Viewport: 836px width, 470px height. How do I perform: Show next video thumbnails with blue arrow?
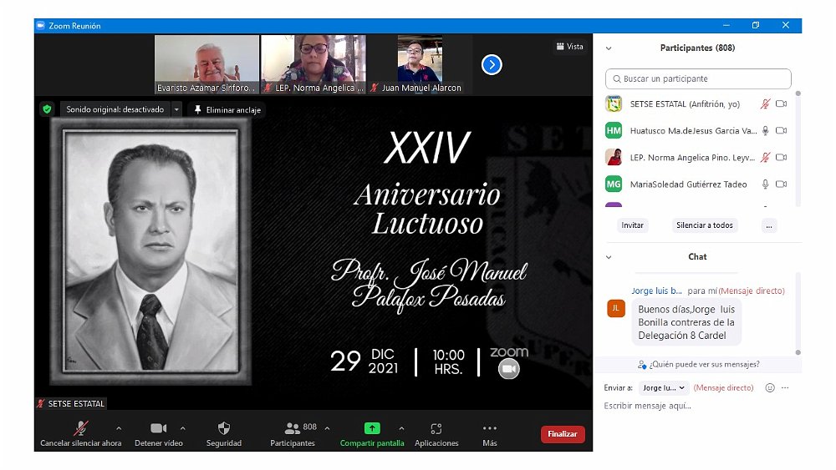492,64
